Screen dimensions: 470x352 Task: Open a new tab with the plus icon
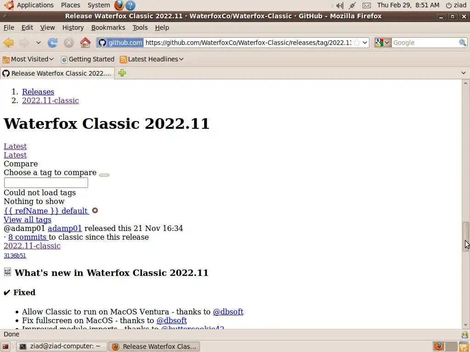(x=122, y=73)
